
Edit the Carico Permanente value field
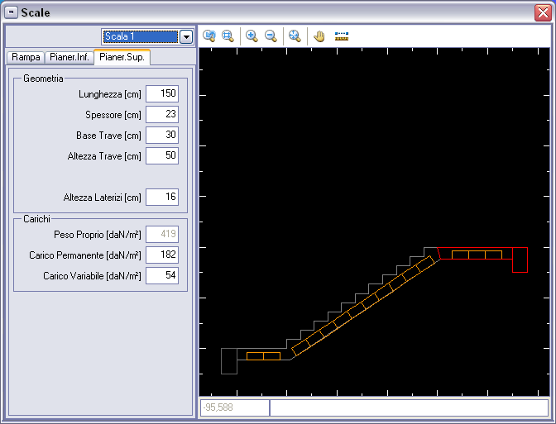click(x=162, y=255)
